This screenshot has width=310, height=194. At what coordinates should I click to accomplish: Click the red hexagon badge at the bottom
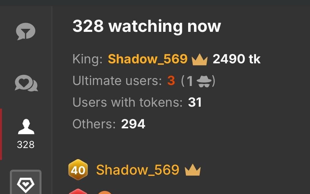(78, 191)
